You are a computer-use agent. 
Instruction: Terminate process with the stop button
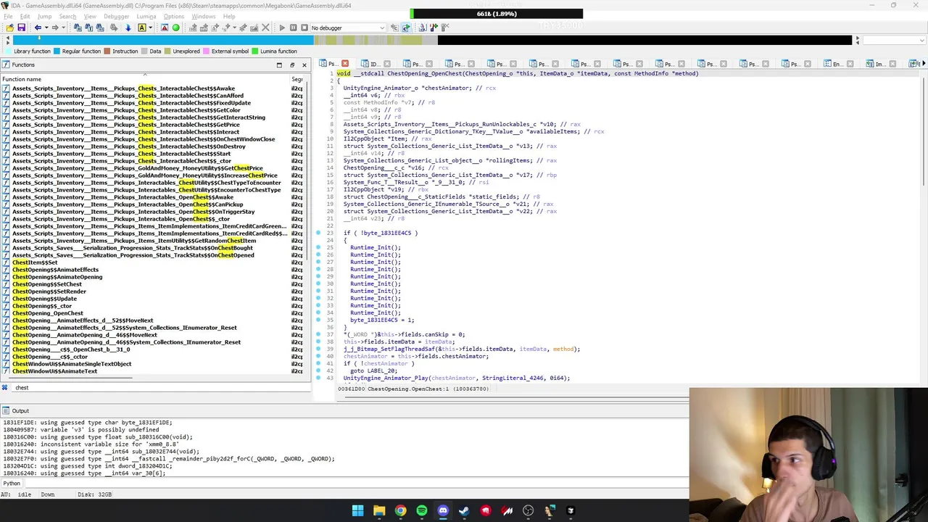(303, 28)
